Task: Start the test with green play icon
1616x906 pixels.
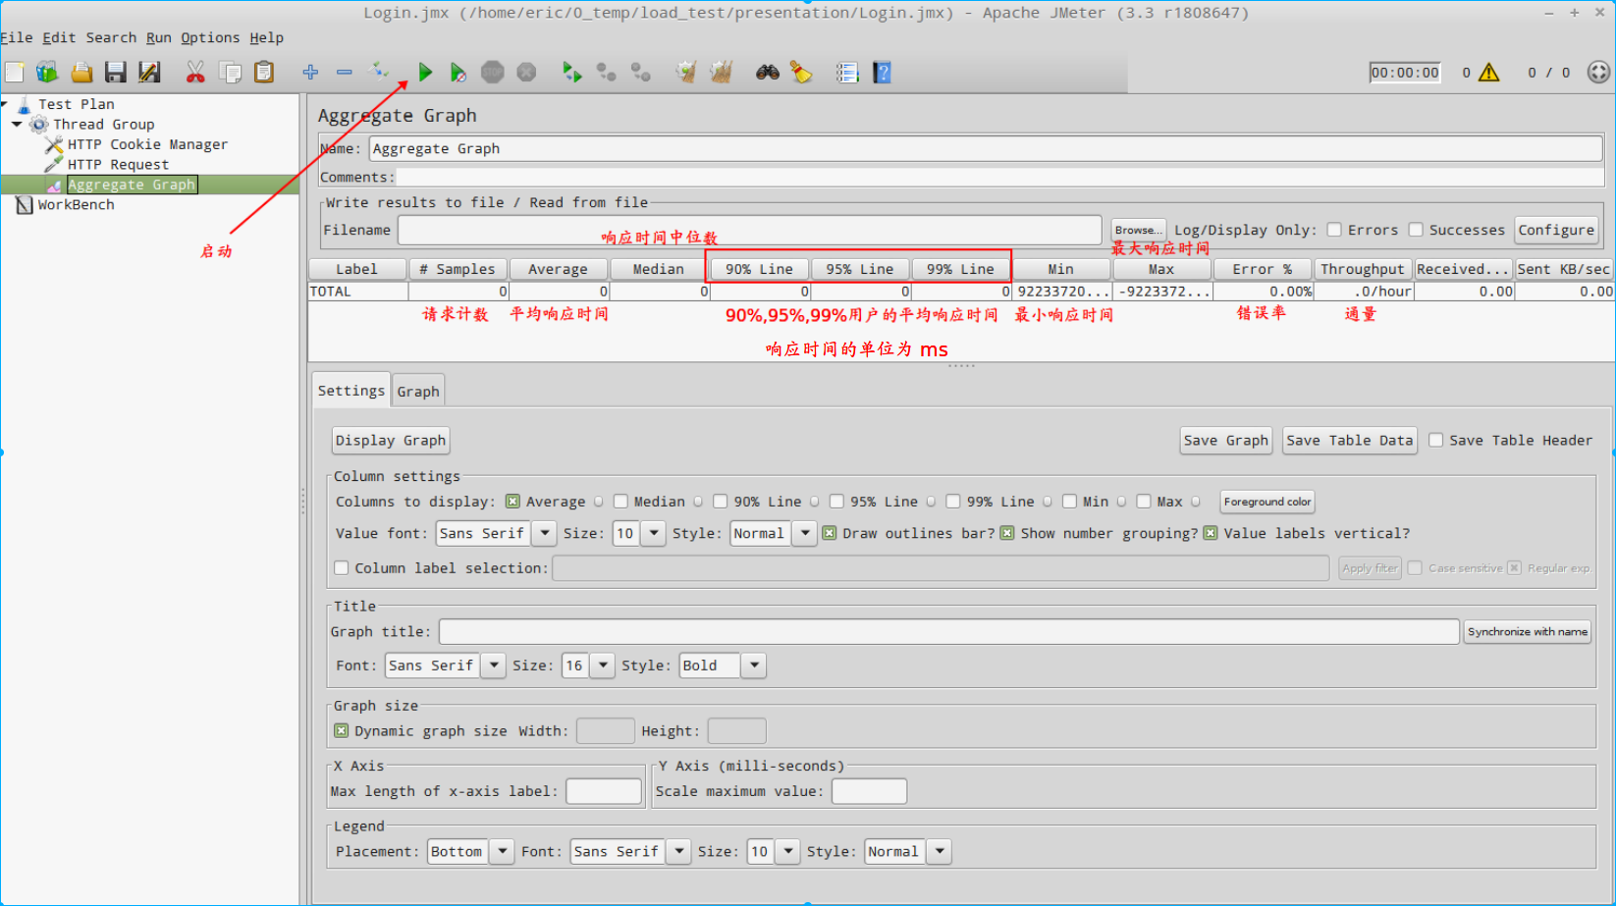Action: point(425,72)
